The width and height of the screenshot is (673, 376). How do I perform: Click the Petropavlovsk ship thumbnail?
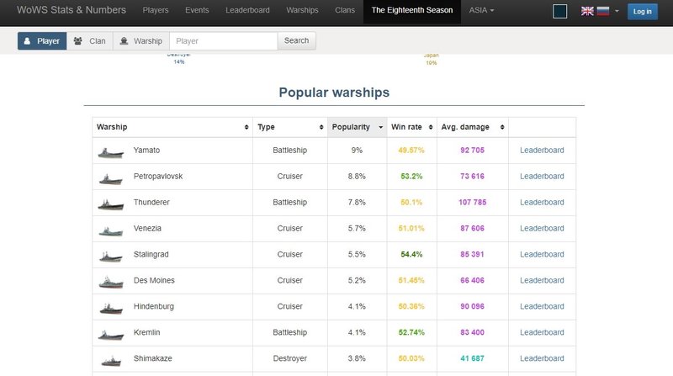[x=111, y=178]
